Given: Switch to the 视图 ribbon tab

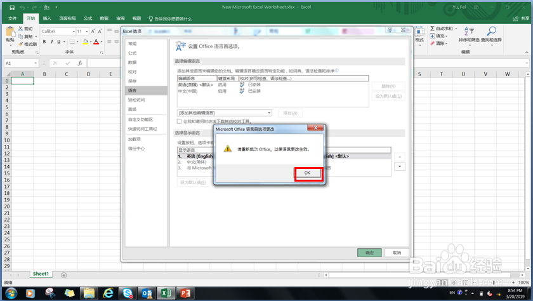Looking at the screenshot, I should [136, 18].
